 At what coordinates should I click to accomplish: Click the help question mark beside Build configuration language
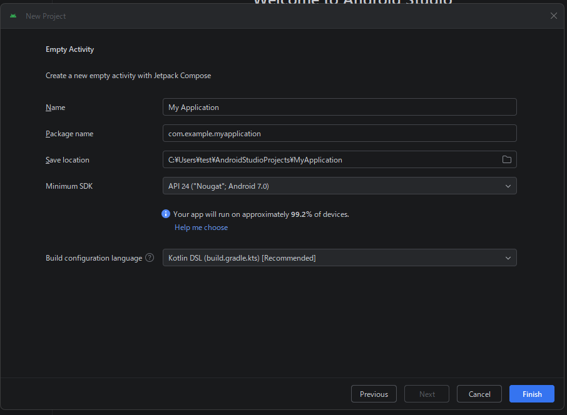(x=150, y=257)
